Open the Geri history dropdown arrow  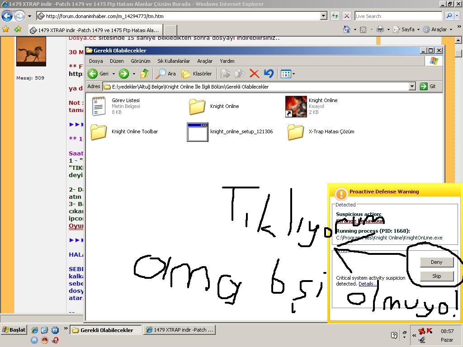point(113,74)
